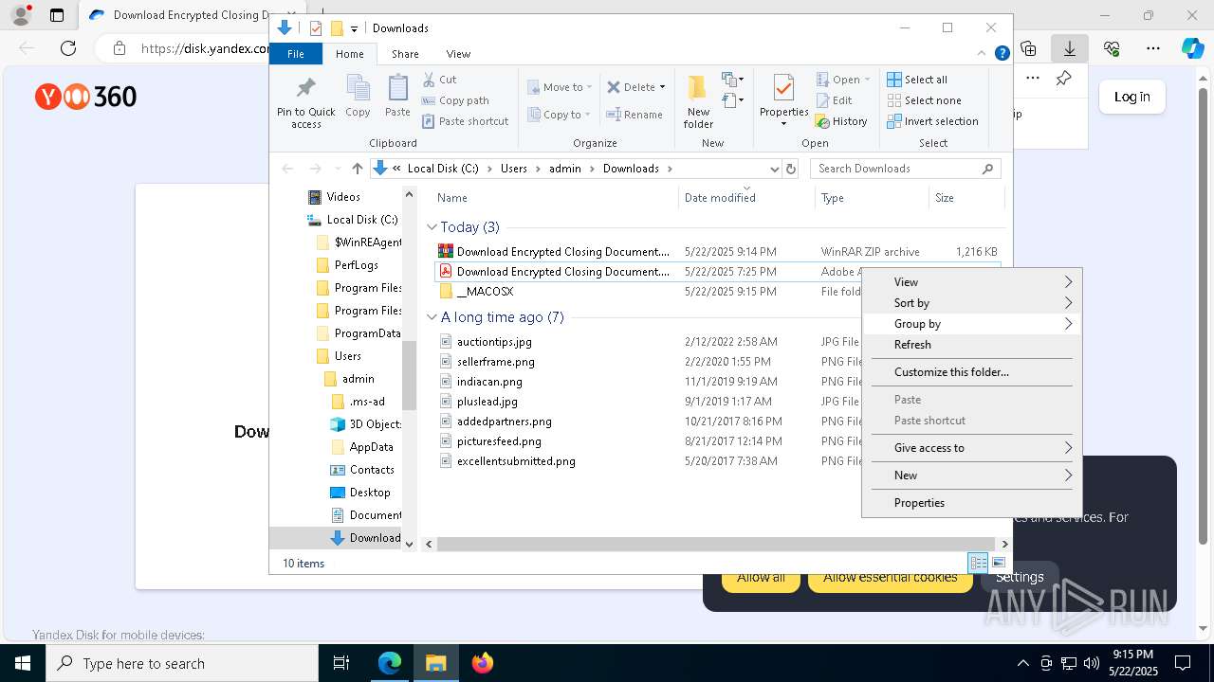Click the Search Downloads field

point(906,169)
